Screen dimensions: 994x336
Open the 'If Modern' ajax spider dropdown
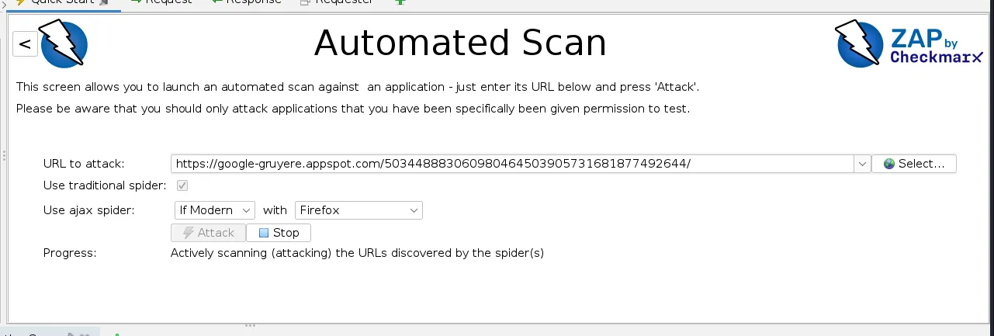[x=214, y=210]
